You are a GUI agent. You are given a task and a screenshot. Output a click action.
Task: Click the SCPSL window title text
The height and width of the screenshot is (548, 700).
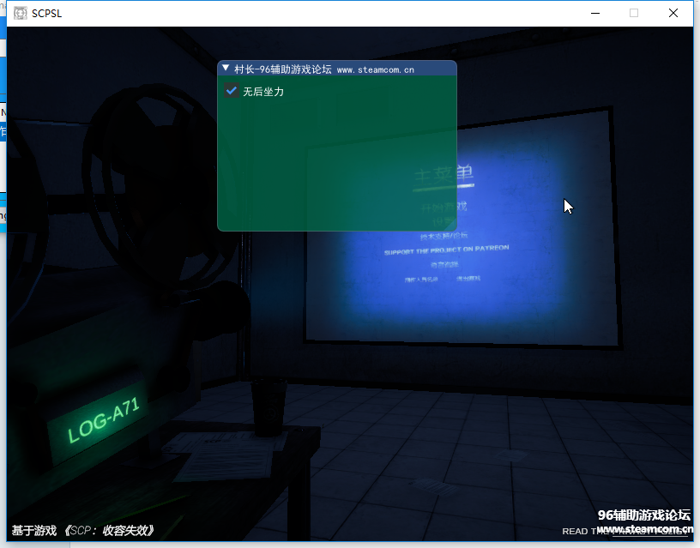point(47,14)
